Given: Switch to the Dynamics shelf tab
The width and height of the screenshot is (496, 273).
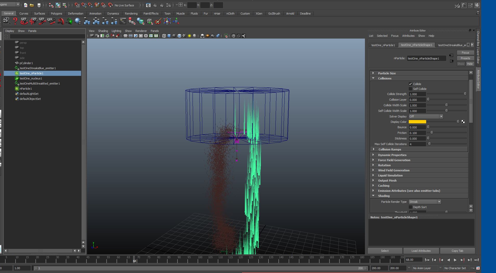Looking at the screenshot, I should [113, 14].
